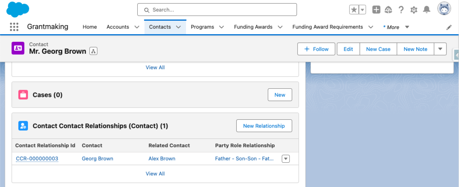The height and width of the screenshot is (187, 459).
Task: Select the Contacts tab
Action: point(160,27)
